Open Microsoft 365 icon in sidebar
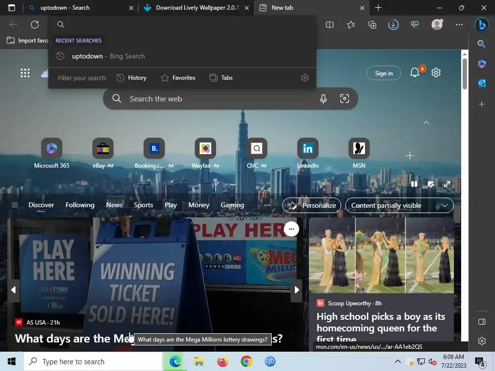Viewport: 495px width, 371px height. pyautogui.click(x=482, y=64)
